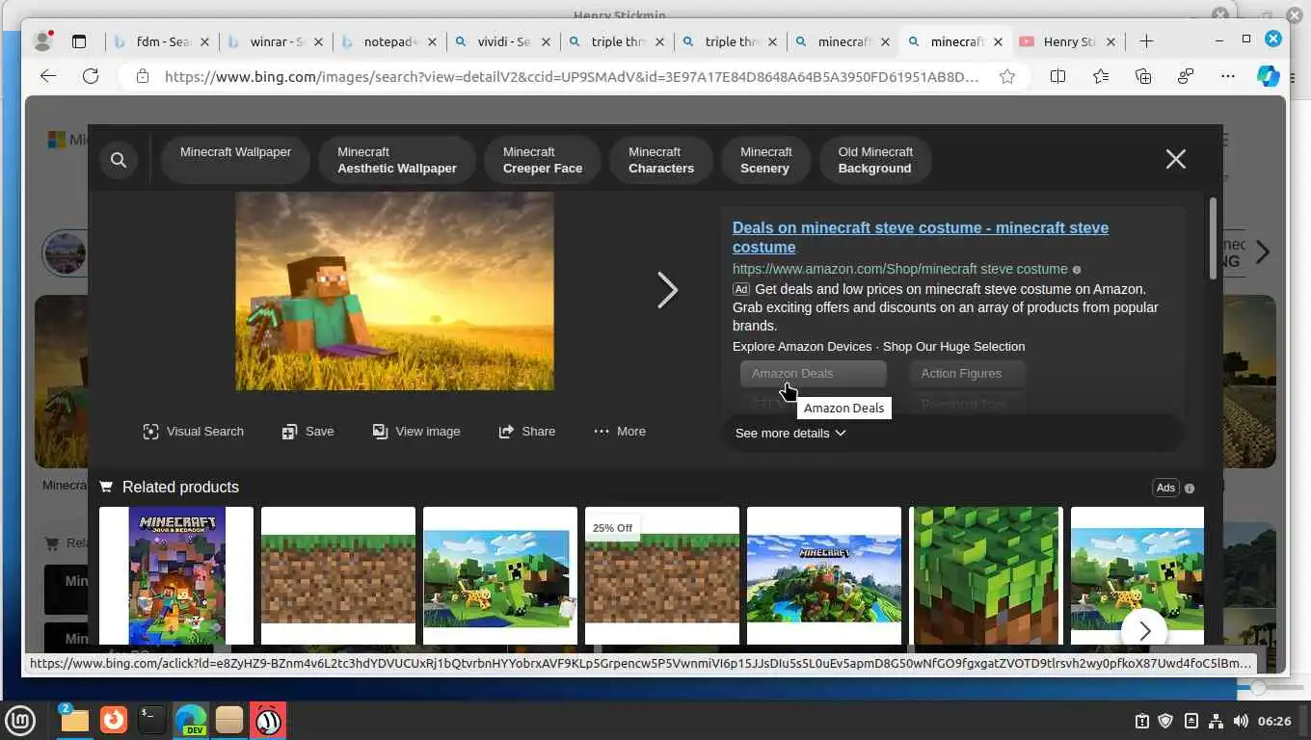Viewport: 1311px width, 740px height.
Task: Open the More options menu
Action: pos(620,432)
